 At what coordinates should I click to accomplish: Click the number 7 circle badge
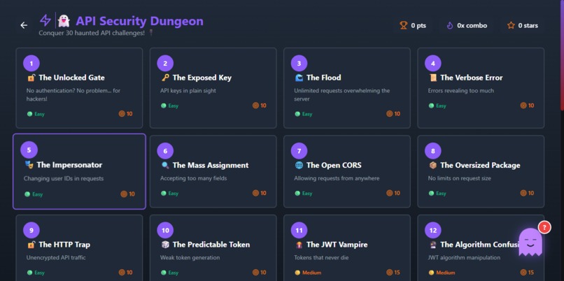coord(299,151)
